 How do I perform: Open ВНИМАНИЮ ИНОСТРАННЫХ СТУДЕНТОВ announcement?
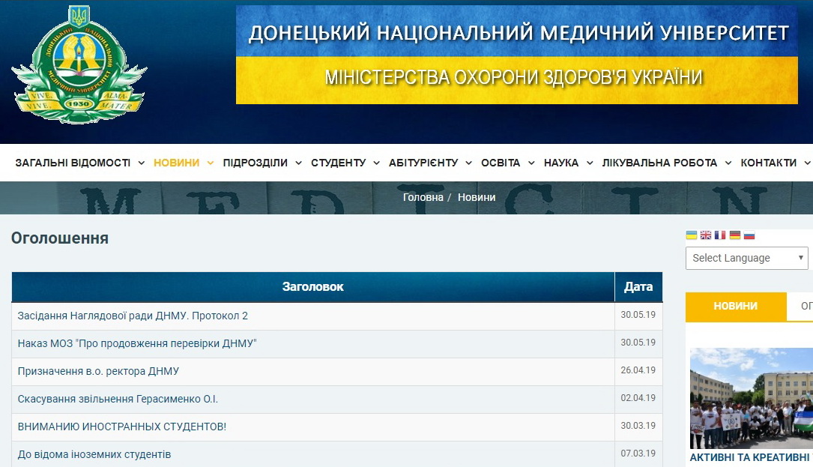click(122, 427)
